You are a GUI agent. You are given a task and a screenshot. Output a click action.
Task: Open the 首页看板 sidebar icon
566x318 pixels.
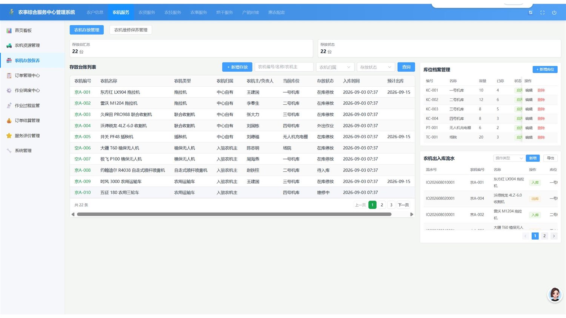click(x=9, y=31)
